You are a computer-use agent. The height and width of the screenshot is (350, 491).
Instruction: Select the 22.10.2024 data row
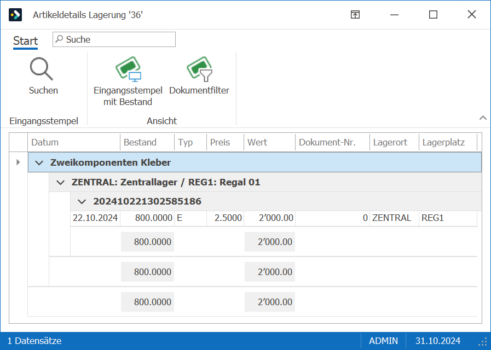tap(274, 218)
